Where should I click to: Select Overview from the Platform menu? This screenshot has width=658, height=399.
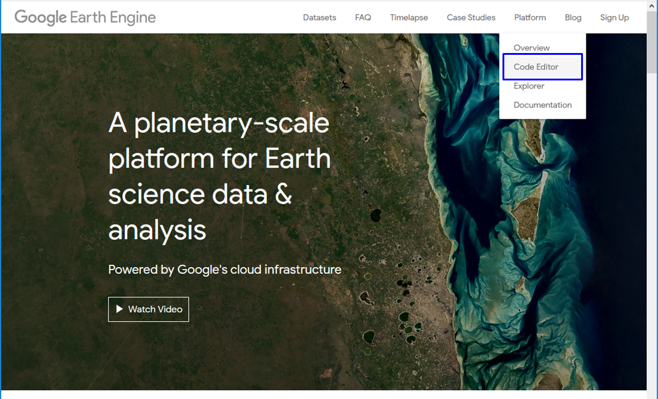point(531,48)
